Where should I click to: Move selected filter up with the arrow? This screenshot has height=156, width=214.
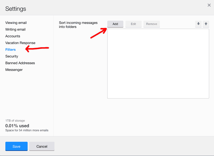206,24
